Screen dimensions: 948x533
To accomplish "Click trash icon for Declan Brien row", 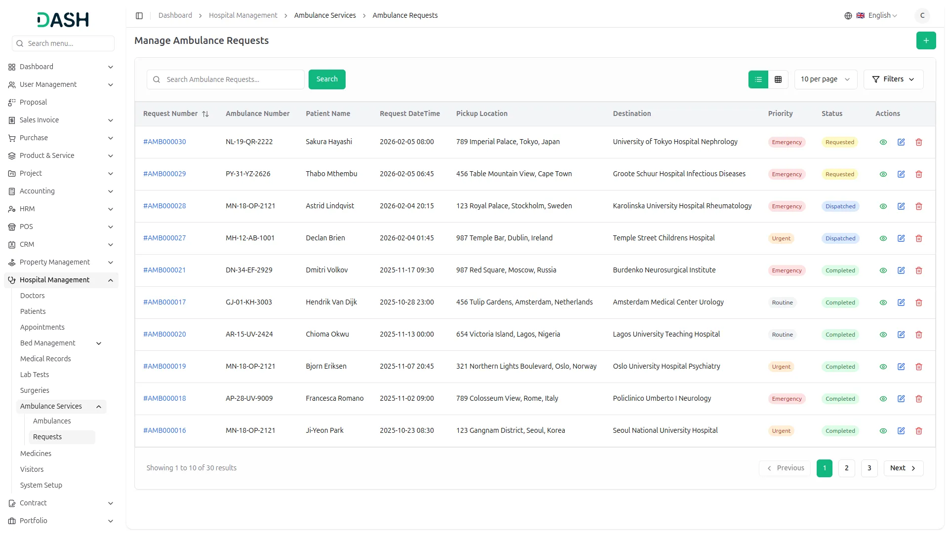I will (x=919, y=238).
